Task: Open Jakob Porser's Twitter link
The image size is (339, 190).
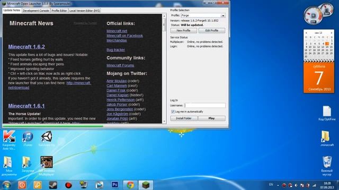Action: 117,104
